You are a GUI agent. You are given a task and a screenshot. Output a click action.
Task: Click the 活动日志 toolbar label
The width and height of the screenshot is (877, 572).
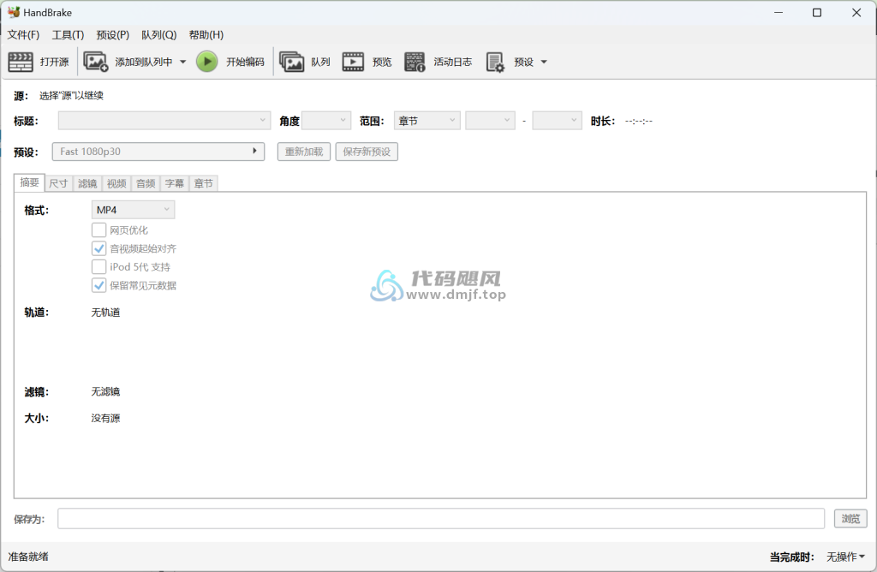click(453, 62)
